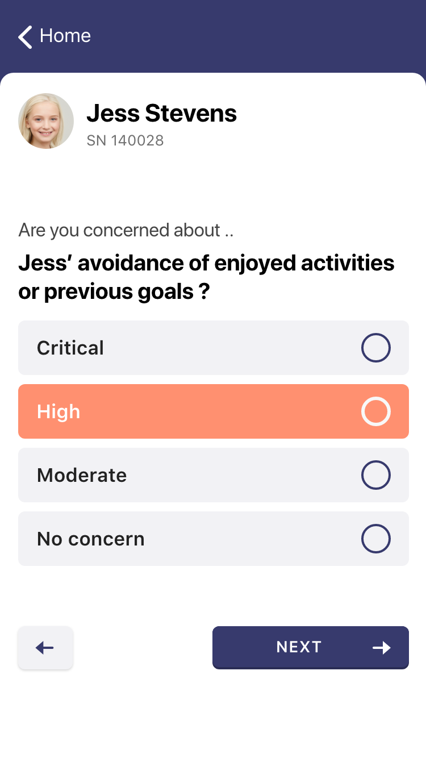
Task: Tap the Moderate option label text
Action: (82, 475)
